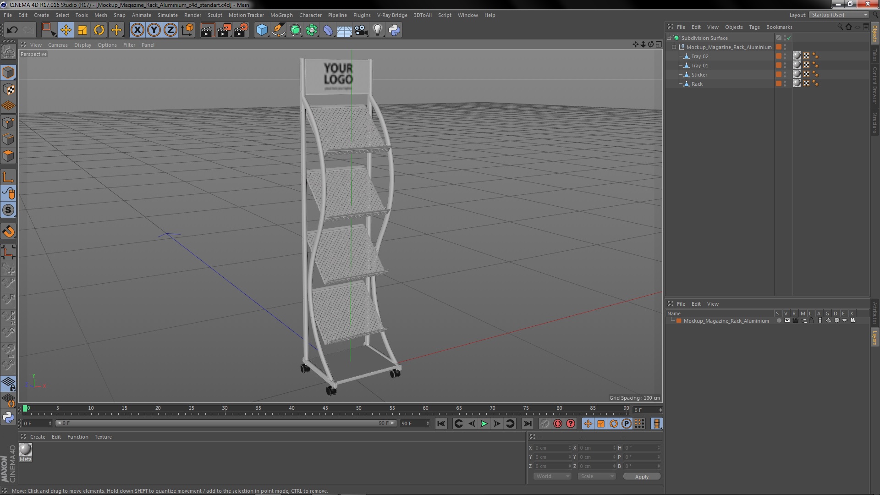The height and width of the screenshot is (495, 880).
Task: Toggle the Z axis lock
Action: click(x=170, y=30)
